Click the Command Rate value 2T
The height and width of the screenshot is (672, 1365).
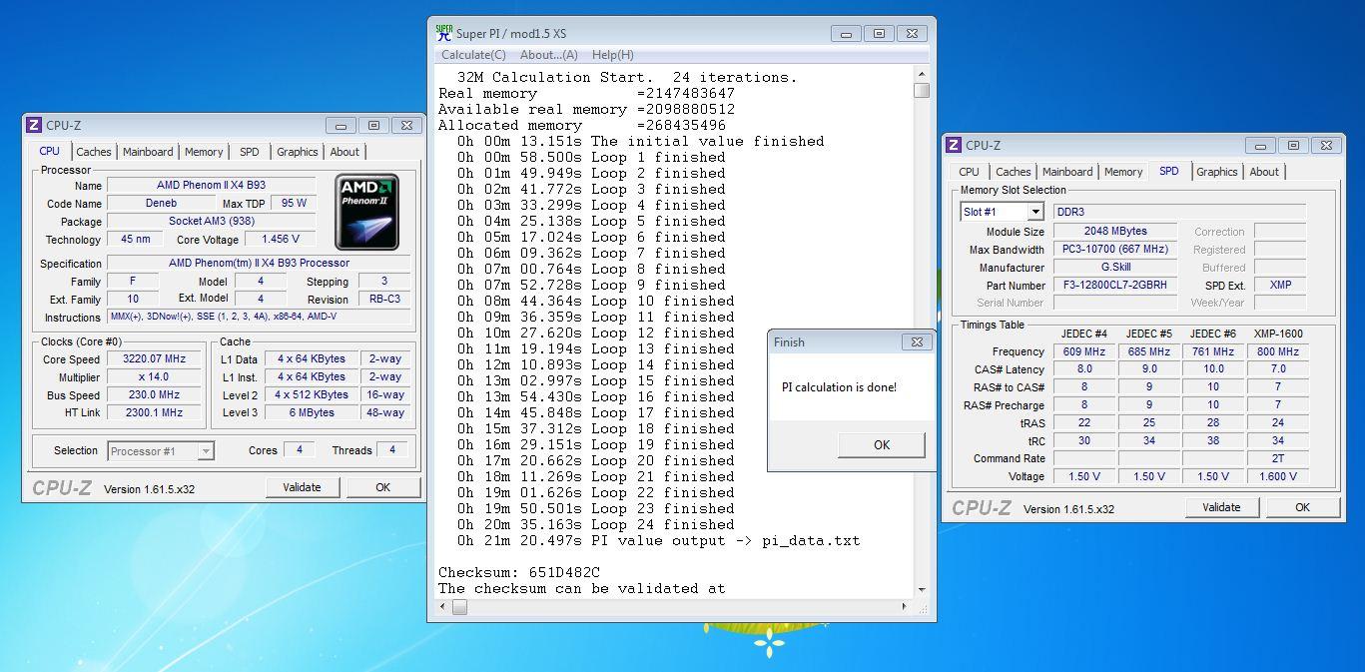(1278, 459)
